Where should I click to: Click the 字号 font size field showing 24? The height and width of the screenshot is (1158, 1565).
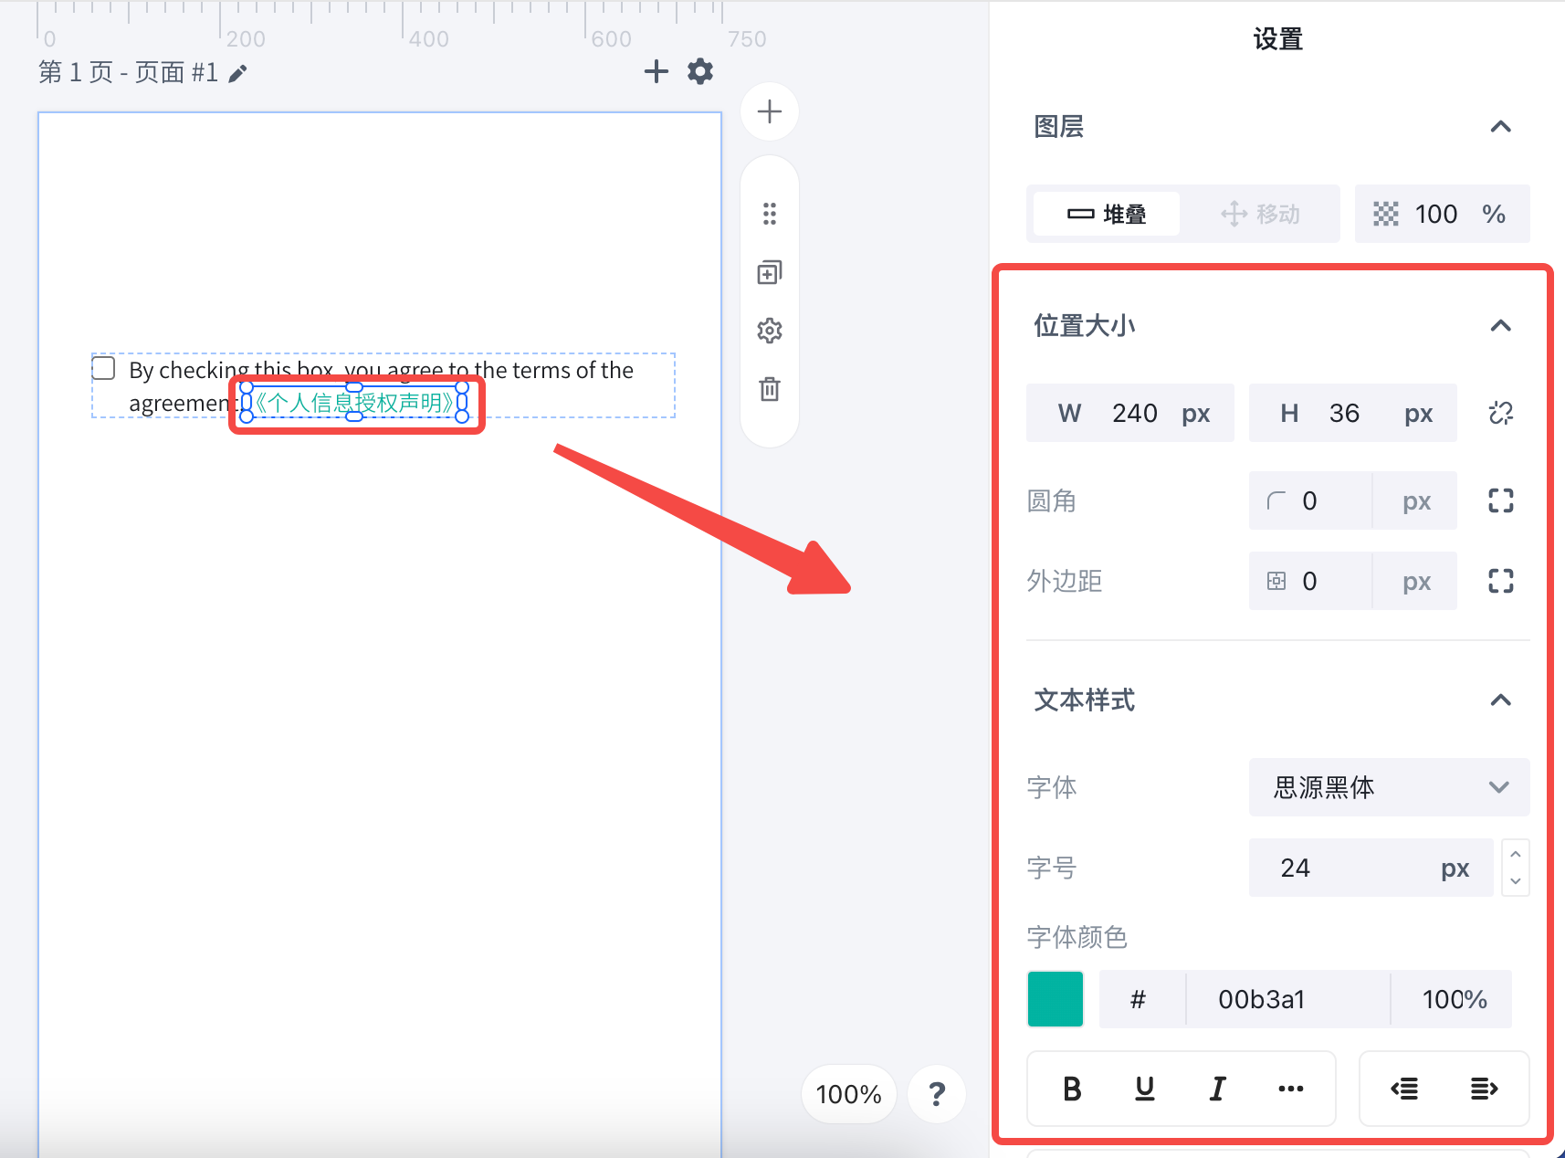(1371, 868)
